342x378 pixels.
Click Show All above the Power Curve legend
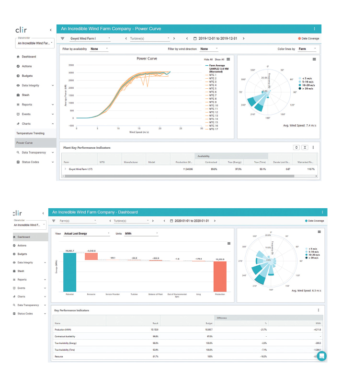click(x=219, y=59)
